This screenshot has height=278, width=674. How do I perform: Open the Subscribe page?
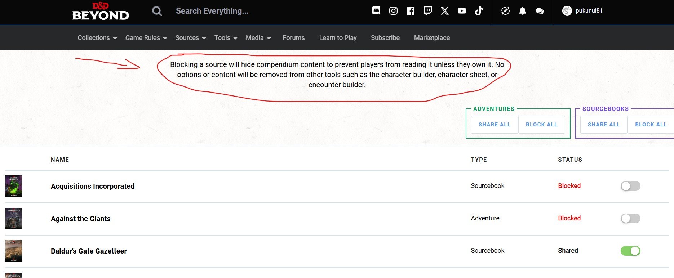tap(385, 38)
